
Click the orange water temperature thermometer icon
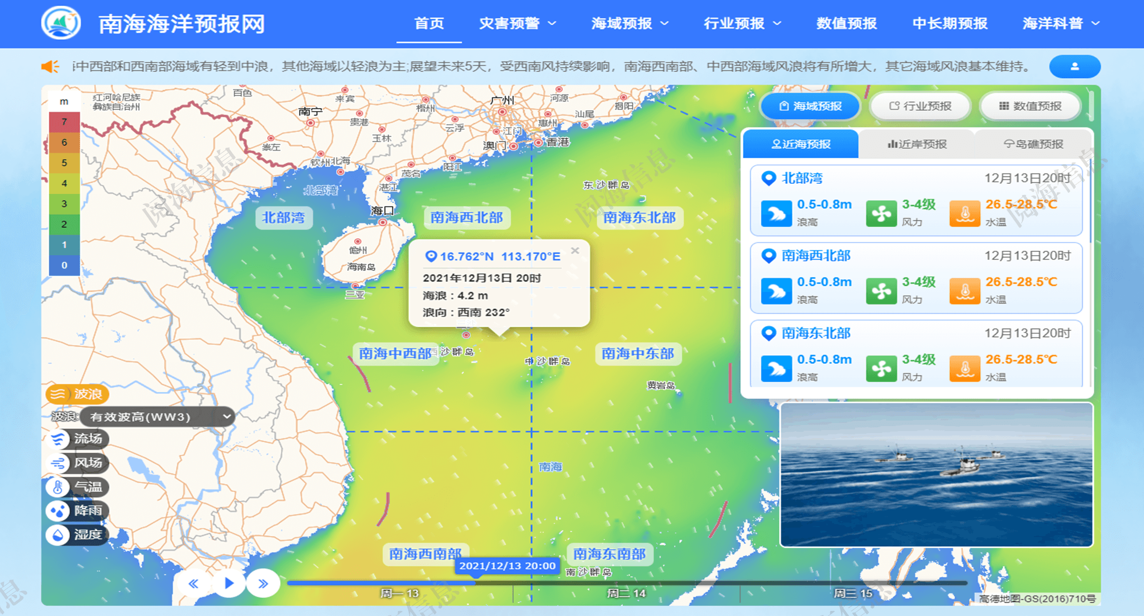pyautogui.click(x=965, y=213)
